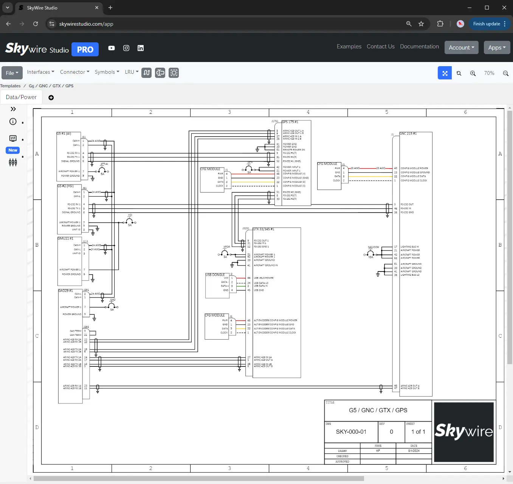Open the File dropdown menu

coord(12,73)
